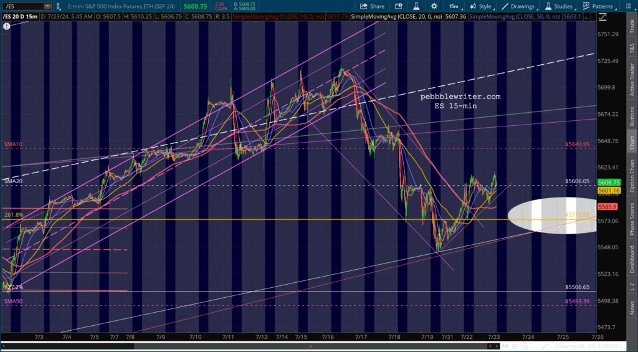Screen dimensions: 638x352
Task: Open the Dashboard sidebar tab
Action: (632, 259)
